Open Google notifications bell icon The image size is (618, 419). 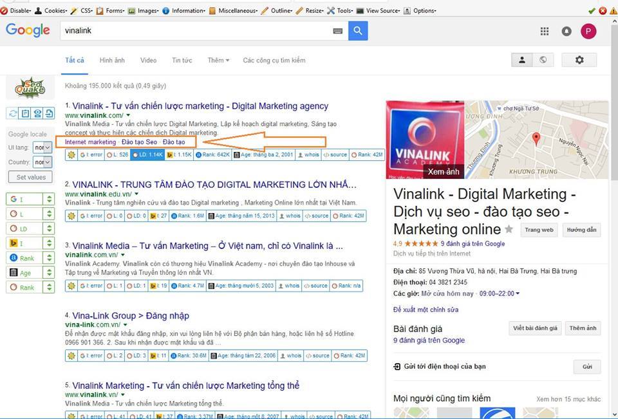click(566, 31)
